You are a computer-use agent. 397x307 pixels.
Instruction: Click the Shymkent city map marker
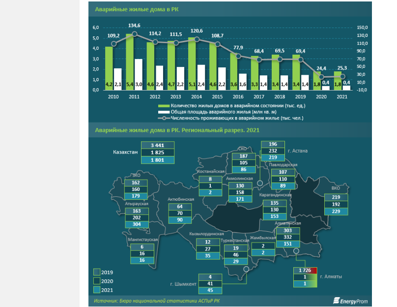click(x=246, y=269)
